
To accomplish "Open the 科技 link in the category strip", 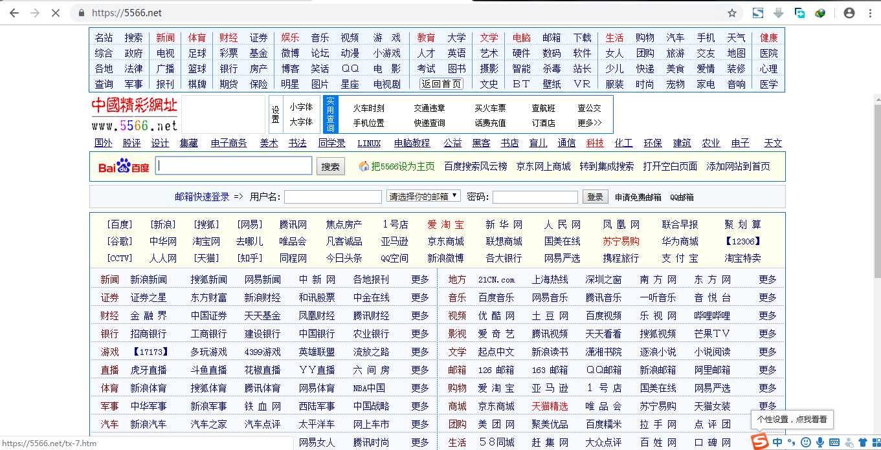I will point(595,143).
